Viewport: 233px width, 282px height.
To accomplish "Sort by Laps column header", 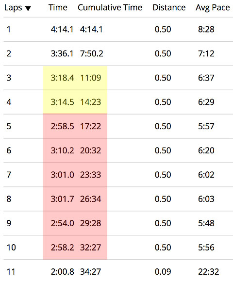I will tap(13, 8).
